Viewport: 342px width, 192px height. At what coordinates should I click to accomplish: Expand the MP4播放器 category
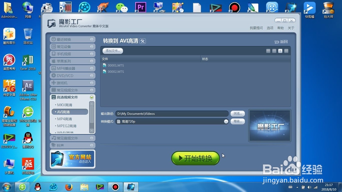pos(73,68)
